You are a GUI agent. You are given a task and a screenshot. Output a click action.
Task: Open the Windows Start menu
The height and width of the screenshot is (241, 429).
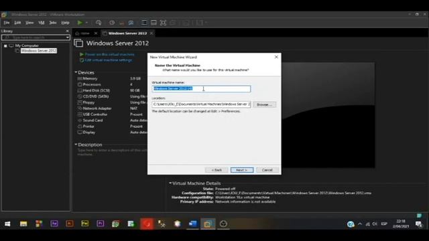7,224
